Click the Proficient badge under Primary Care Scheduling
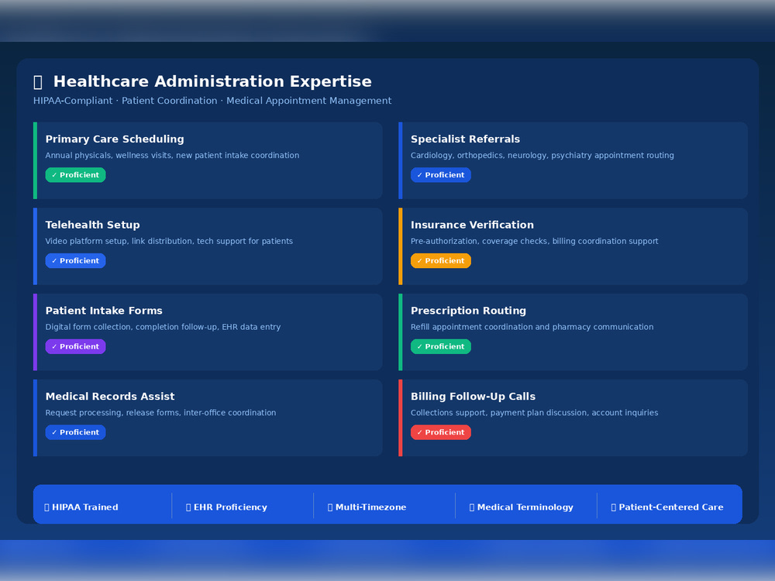 pyautogui.click(x=76, y=175)
